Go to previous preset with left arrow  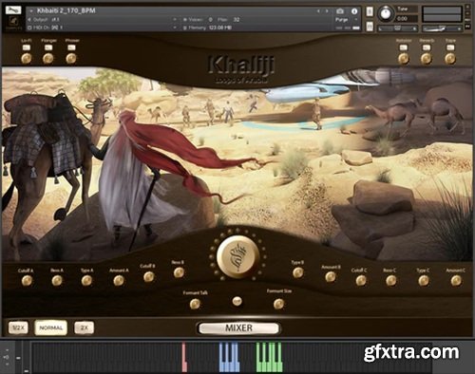pos(318,11)
